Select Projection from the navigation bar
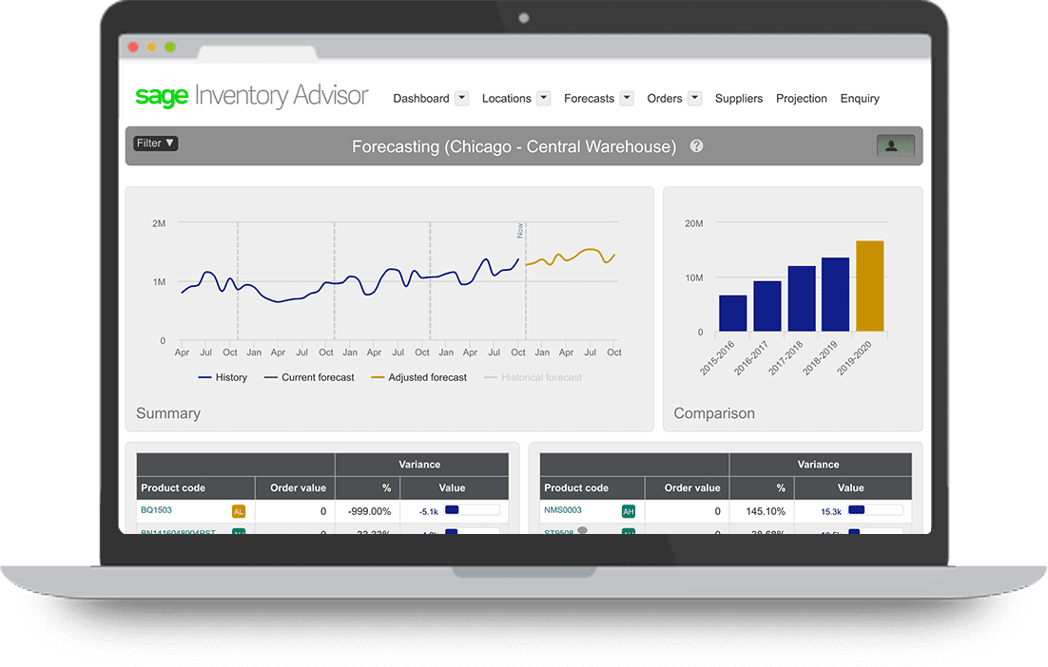Image resolution: width=1048 pixels, height=667 pixels. (801, 98)
